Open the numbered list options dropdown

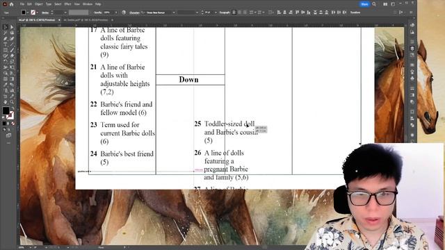pyautogui.click(x=264, y=12)
